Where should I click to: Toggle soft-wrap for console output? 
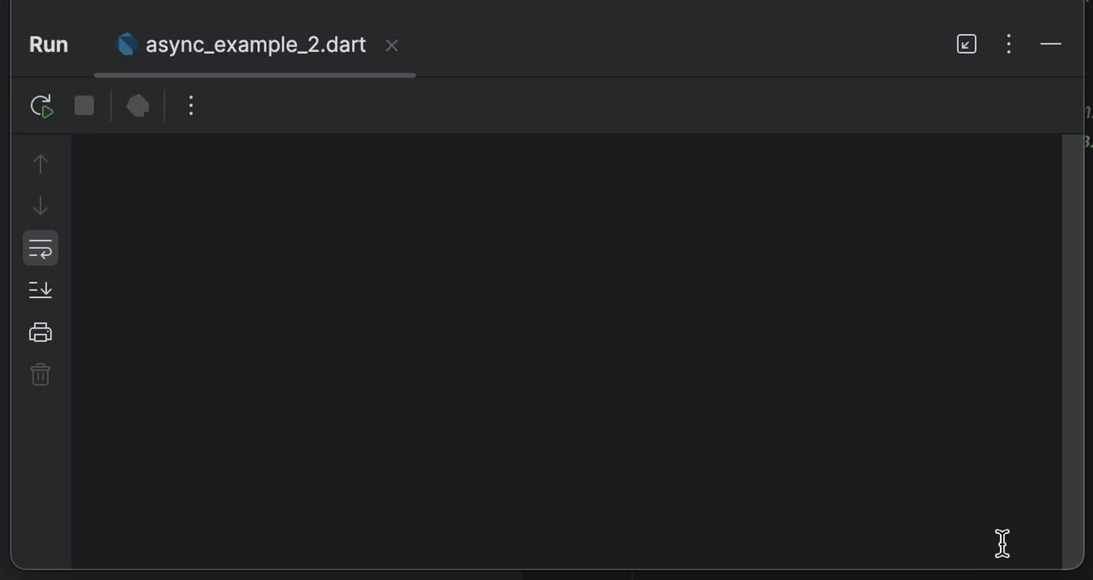coord(40,249)
